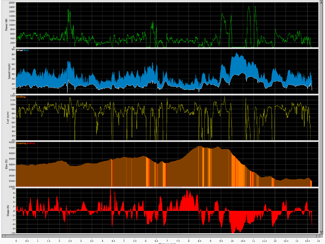325x244 pixels.
Task: Click the Coasting legend label in elevation chart
Action: (22, 143)
